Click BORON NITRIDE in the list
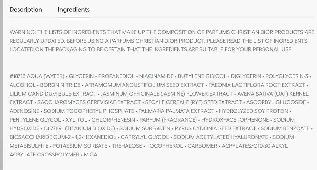The width and height of the screenshot is (317, 170). (x=59, y=85)
